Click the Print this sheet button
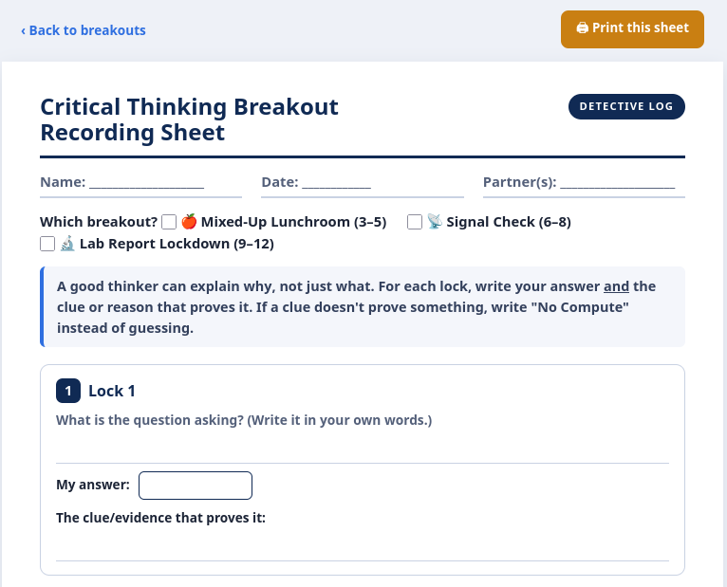Screen dimensions: 727x587 coord(632,29)
